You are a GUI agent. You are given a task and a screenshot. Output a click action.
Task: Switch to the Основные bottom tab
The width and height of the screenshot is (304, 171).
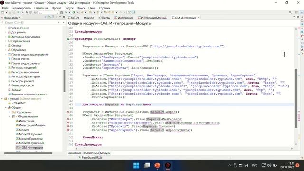75,153
